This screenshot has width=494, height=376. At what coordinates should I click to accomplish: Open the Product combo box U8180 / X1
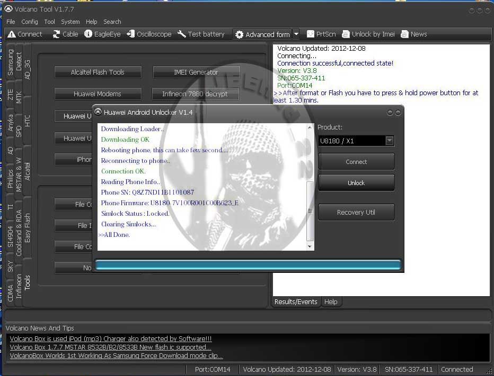356,141
